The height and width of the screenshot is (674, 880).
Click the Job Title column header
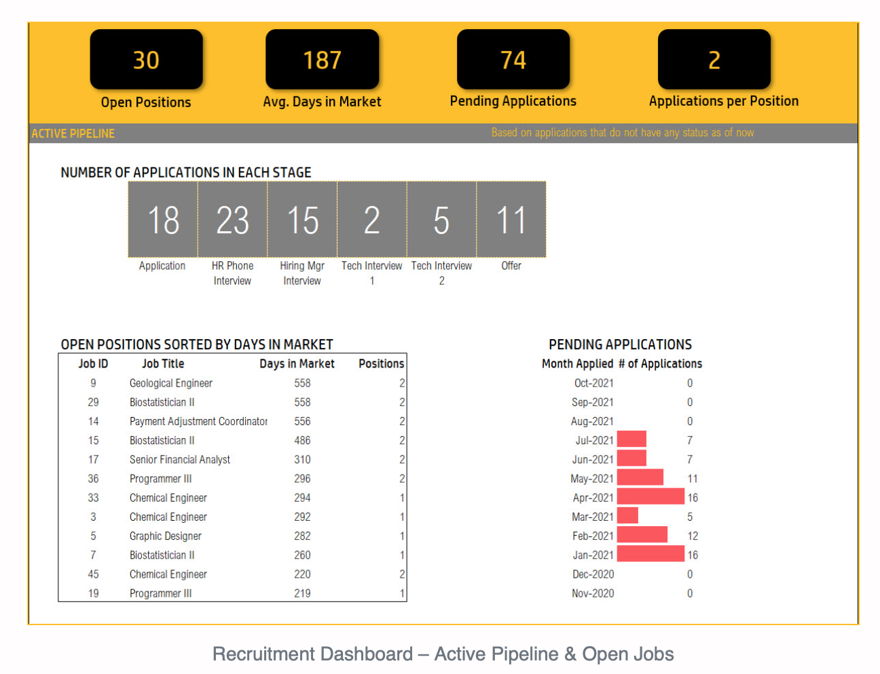(163, 363)
